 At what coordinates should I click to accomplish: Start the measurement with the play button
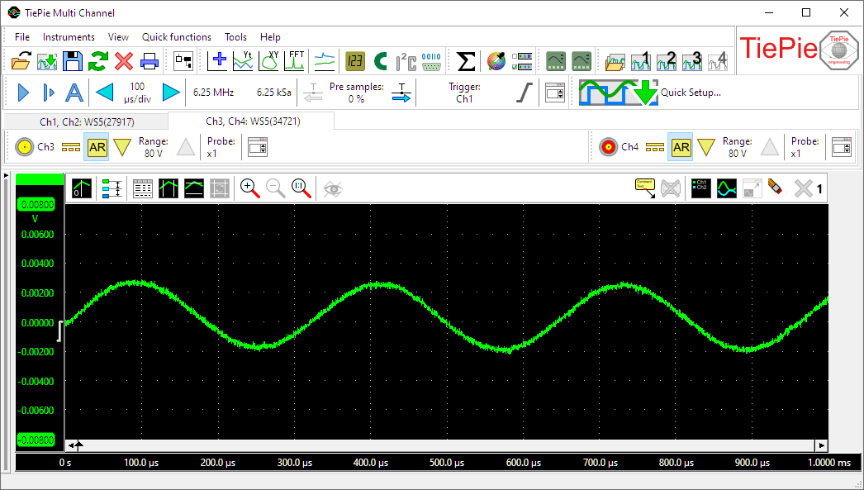pyautogui.click(x=21, y=92)
